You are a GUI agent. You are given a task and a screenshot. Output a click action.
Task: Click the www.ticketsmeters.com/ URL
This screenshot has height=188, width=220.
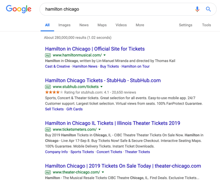75,129
